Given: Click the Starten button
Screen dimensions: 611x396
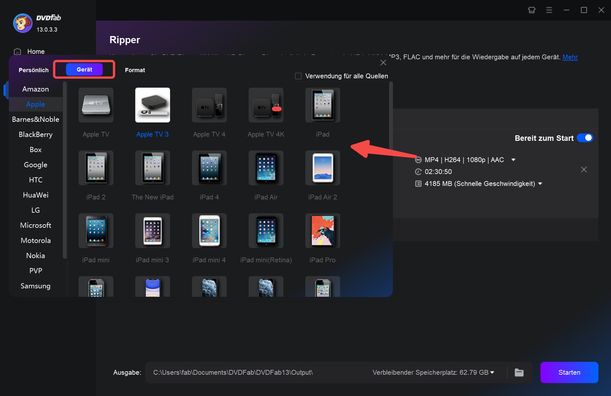Looking at the screenshot, I should tap(569, 372).
